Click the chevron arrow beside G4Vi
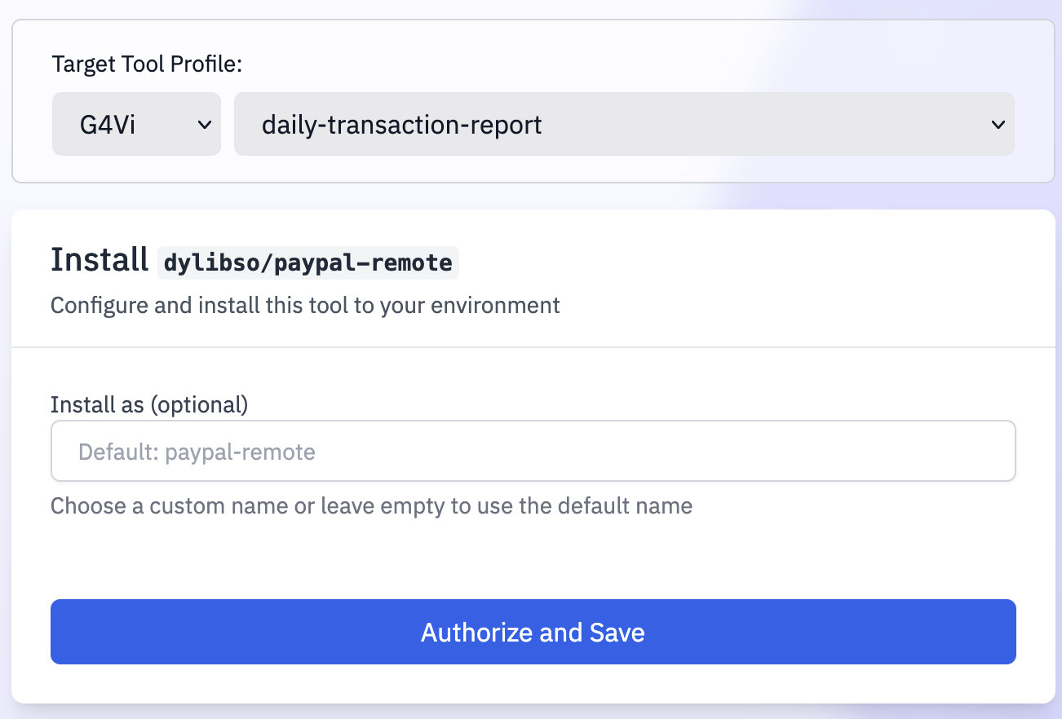 point(205,125)
